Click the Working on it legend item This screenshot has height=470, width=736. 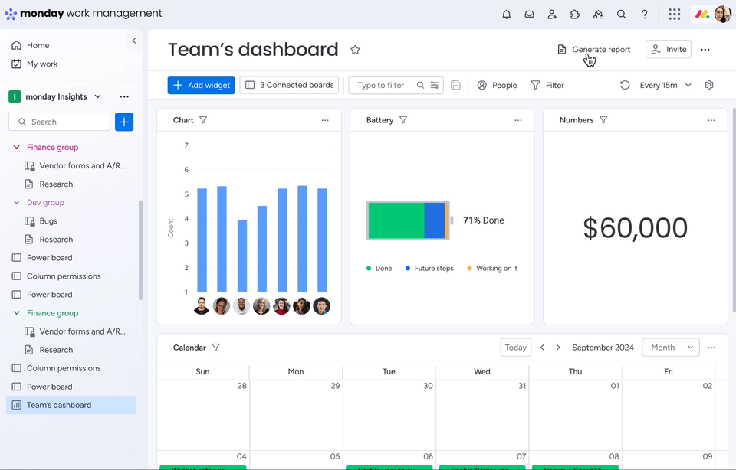(492, 269)
